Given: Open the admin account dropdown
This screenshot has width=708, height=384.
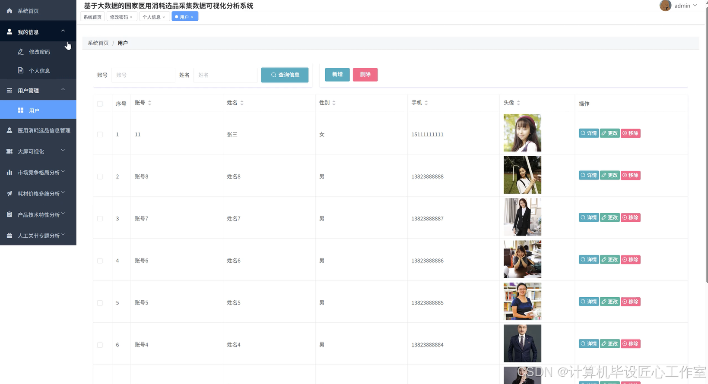Looking at the screenshot, I should tap(686, 6).
